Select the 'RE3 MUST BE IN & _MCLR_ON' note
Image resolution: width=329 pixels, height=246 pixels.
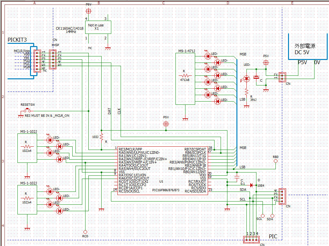tap(47, 115)
